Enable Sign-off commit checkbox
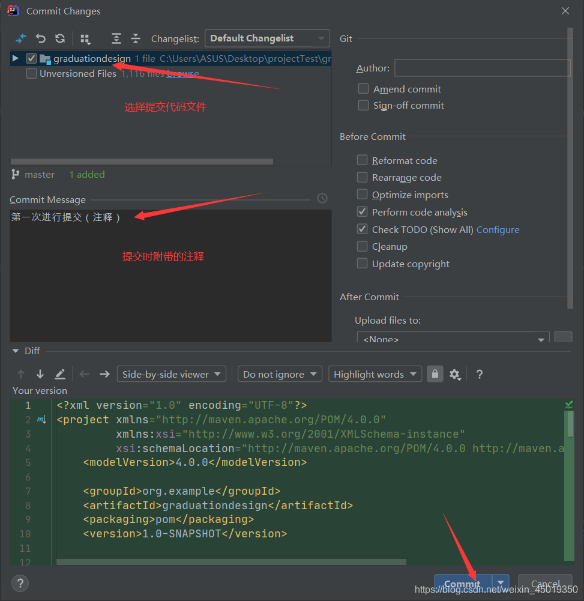The width and height of the screenshot is (584, 601). click(363, 105)
